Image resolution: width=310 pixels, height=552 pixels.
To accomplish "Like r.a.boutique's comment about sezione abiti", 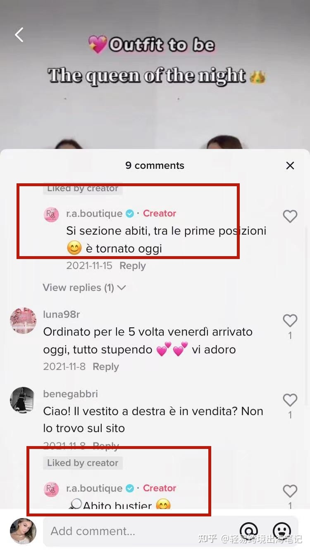I will [x=290, y=216].
